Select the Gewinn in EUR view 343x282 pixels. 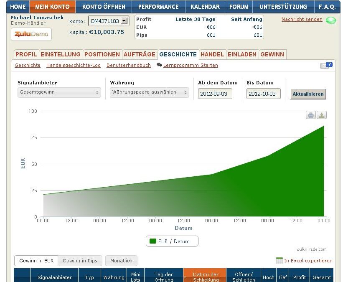[36, 261]
